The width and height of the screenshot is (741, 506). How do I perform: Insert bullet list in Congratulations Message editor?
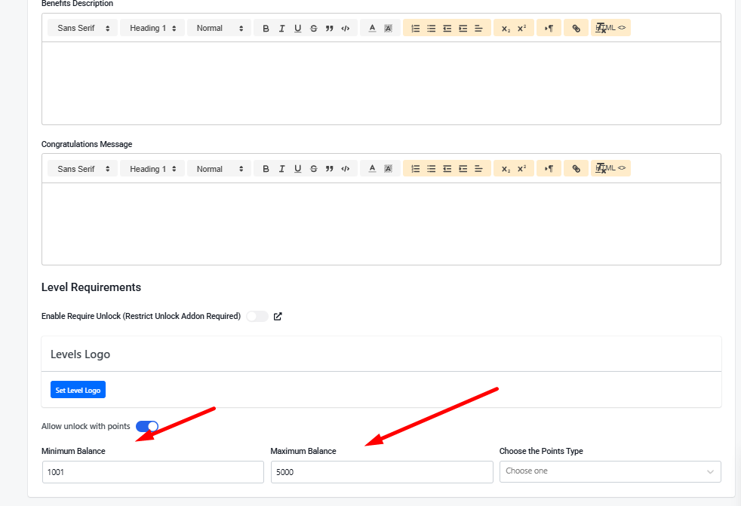pos(432,169)
